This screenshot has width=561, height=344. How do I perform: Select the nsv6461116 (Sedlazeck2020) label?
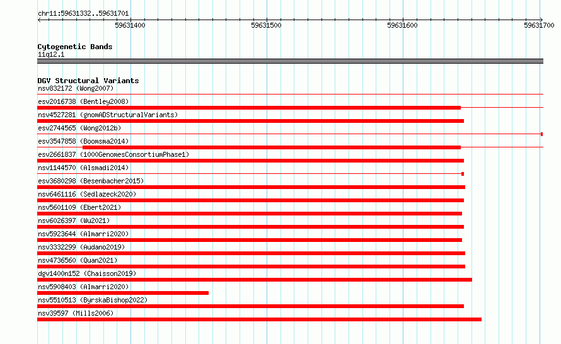coord(87,194)
